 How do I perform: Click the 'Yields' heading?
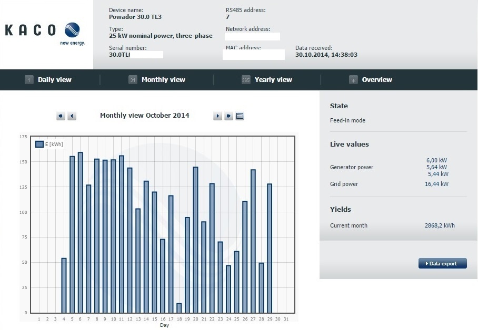tap(341, 210)
